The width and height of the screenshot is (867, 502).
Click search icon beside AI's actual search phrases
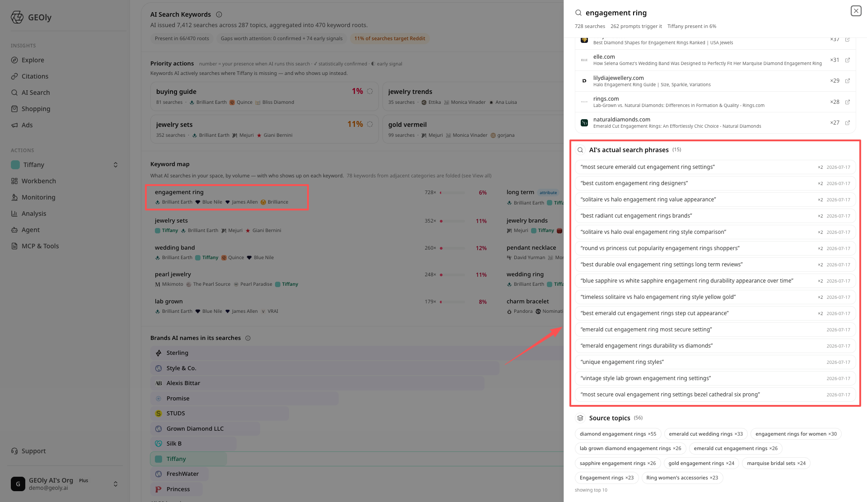(x=580, y=150)
